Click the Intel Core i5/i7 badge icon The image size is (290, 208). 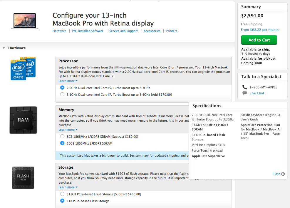[23, 68]
